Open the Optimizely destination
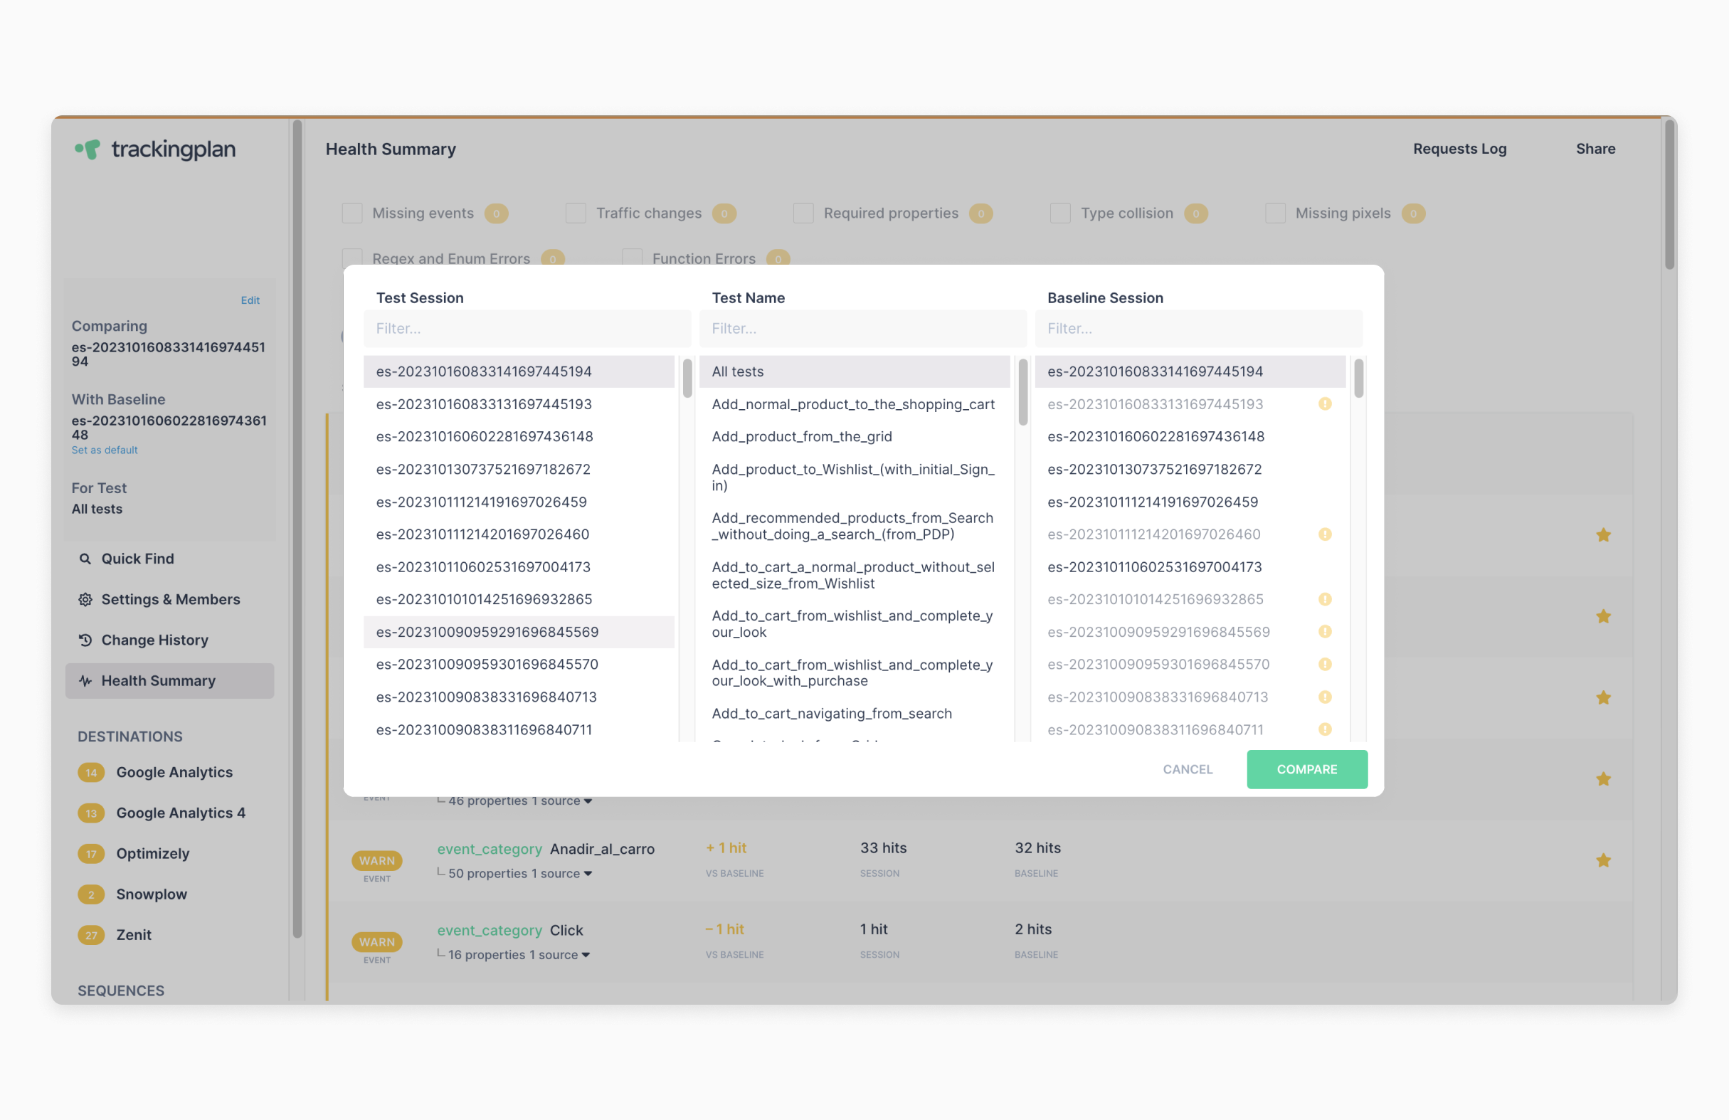 (152, 853)
